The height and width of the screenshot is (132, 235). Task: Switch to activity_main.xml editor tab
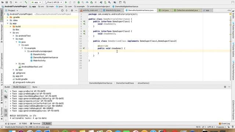[x=90, y=10]
